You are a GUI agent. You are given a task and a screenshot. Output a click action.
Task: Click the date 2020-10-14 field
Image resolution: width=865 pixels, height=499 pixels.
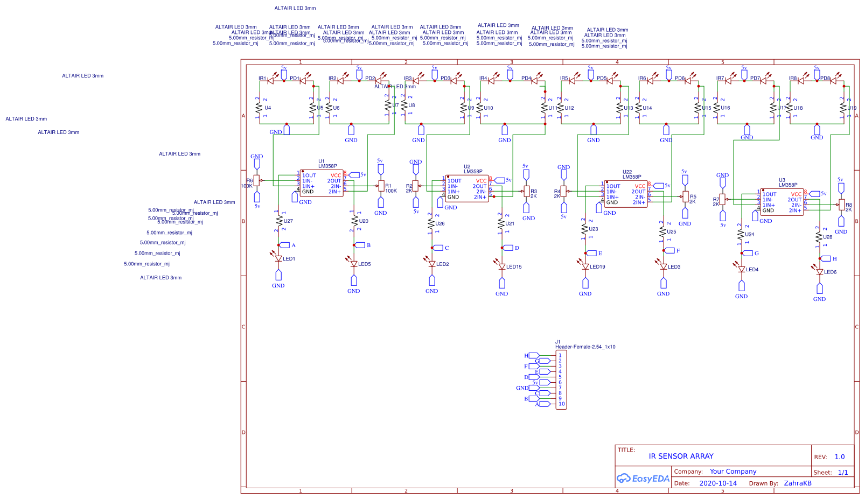pos(718,483)
